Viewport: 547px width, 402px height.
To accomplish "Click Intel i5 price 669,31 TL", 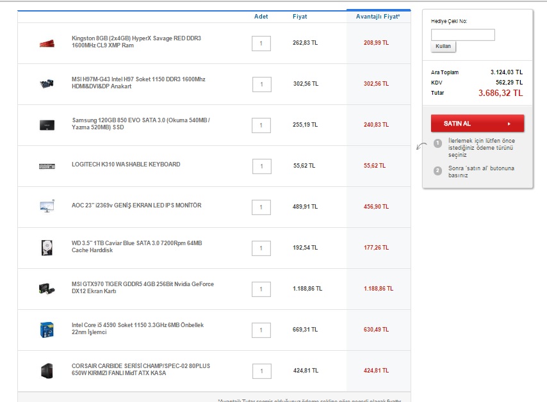I will (x=306, y=330).
